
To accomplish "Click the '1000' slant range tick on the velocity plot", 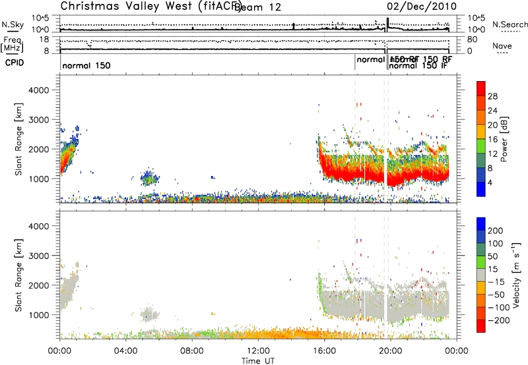I will (x=38, y=315).
